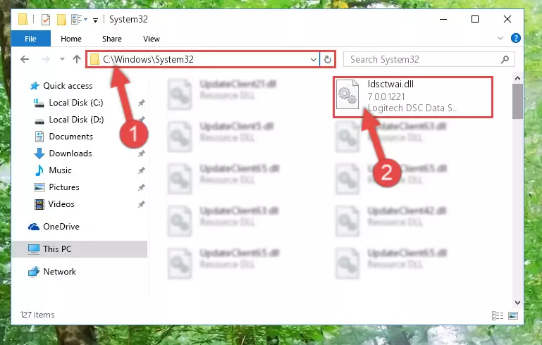Go back with the left arrow
The image size is (542, 345).
pos(25,59)
